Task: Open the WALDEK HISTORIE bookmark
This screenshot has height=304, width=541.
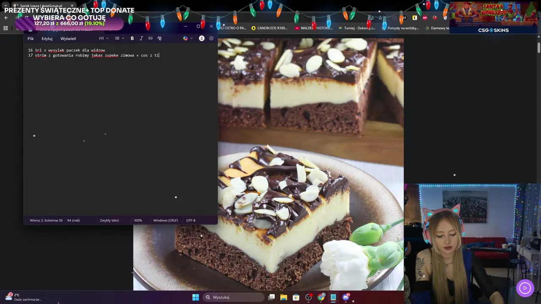Action: 314,28
